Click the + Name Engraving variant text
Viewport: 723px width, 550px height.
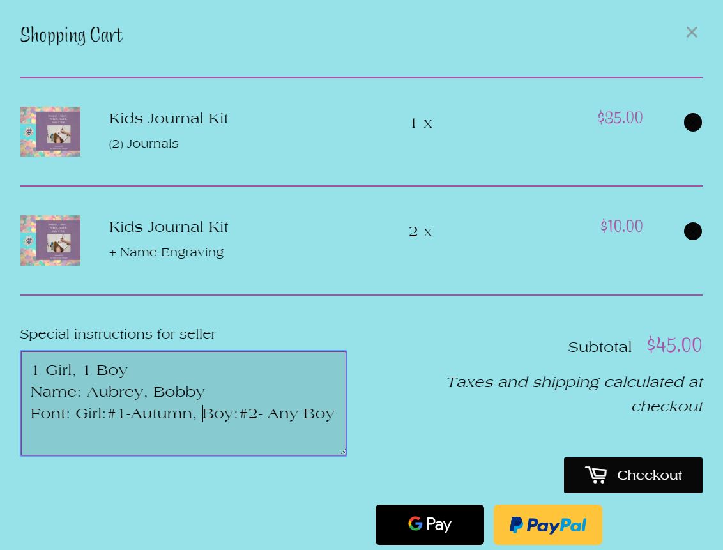tap(167, 252)
